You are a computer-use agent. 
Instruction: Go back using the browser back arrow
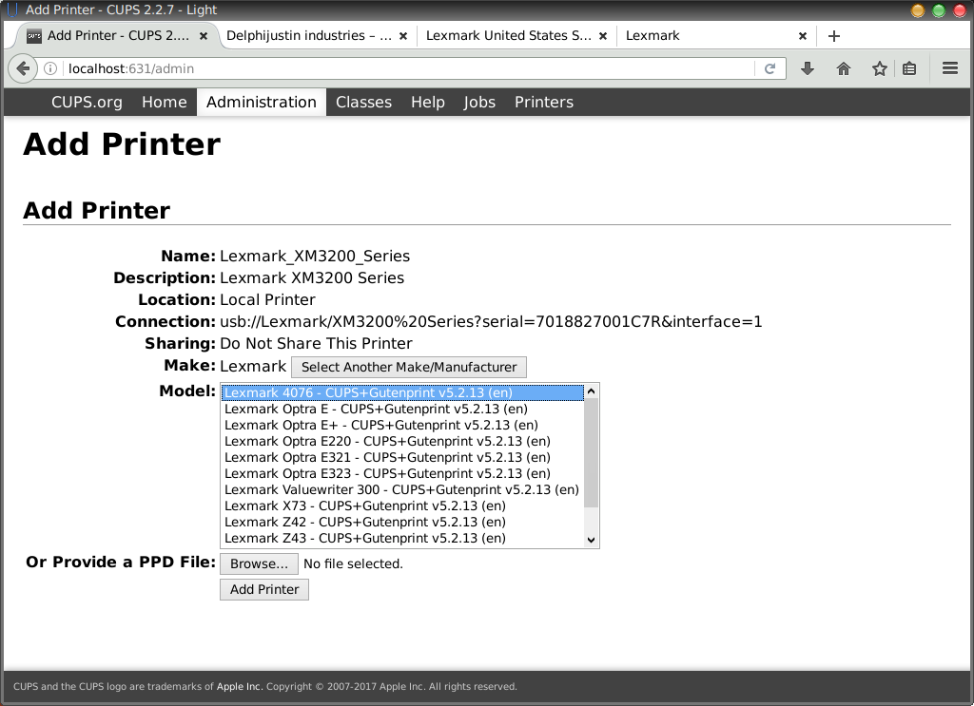pos(23,68)
